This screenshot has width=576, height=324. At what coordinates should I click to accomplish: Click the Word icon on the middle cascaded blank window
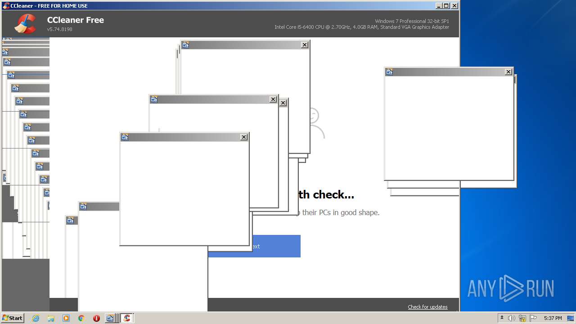point(154,99)
